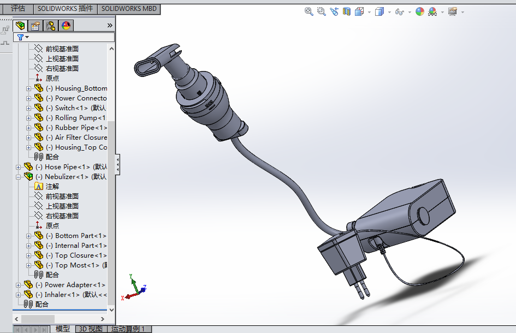Open the tree filter funnel dropdown
This screenshot has height=333, width=516.
[23, 37]
